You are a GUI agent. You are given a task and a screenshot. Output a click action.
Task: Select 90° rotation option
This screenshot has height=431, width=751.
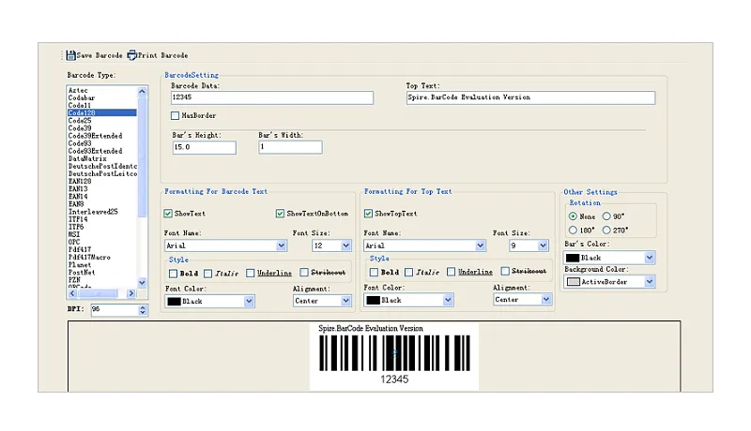(606, 216)
